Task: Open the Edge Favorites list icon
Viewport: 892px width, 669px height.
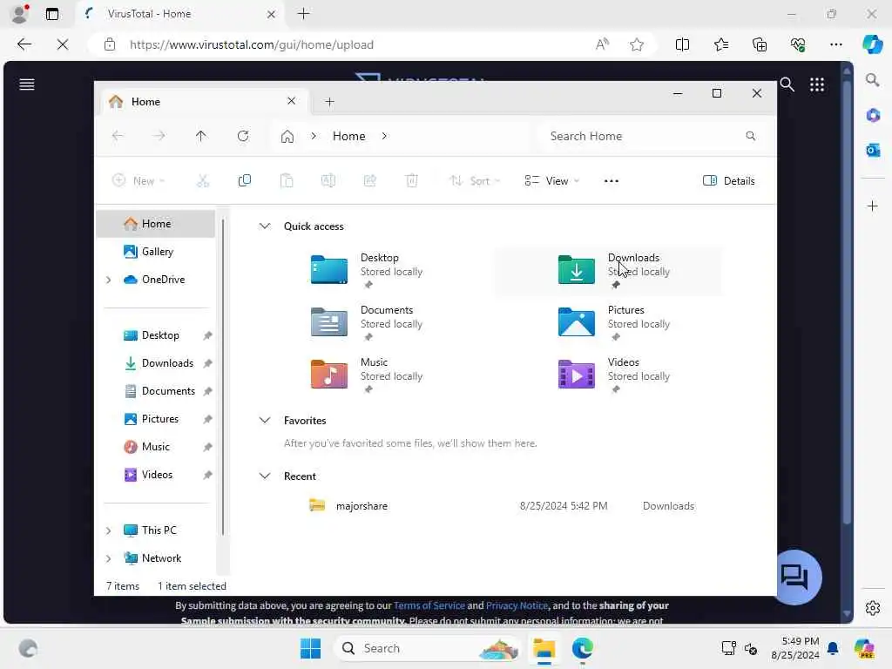Action: click(720, 44)
